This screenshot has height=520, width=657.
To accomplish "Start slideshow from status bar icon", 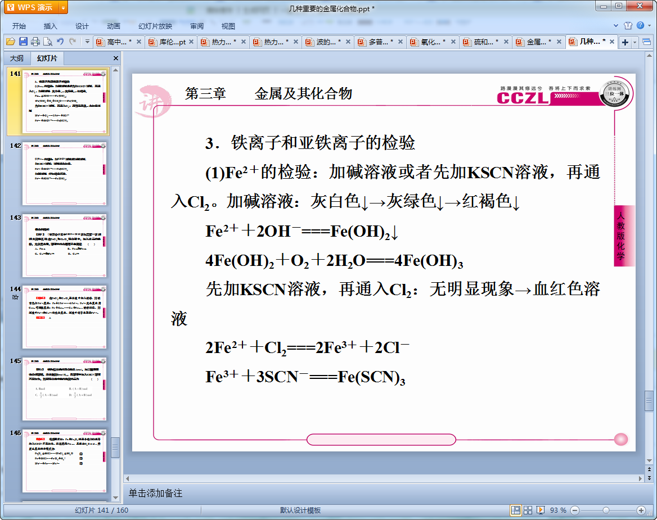I will pyautogui.click(x=541, y=510).
